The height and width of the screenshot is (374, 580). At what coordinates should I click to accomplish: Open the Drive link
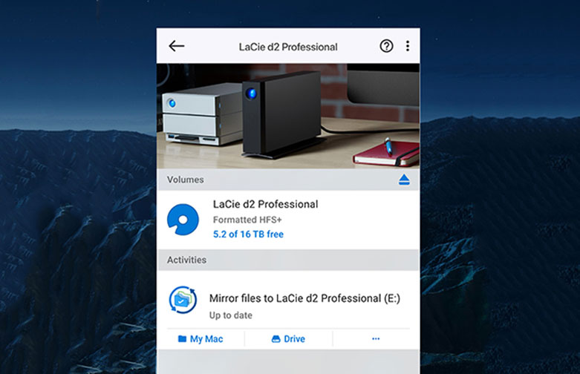pos(288,339)
